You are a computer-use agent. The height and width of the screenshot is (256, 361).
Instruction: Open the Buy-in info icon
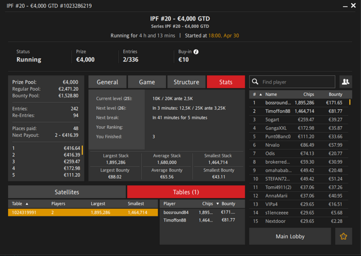196,52
